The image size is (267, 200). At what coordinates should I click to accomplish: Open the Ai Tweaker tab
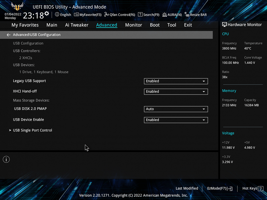click(77, 25)
